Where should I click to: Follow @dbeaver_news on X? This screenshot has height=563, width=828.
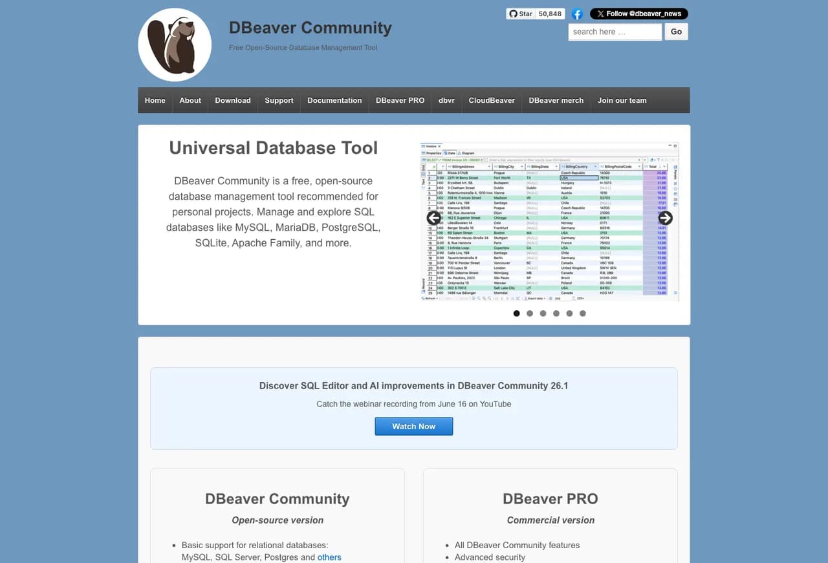[x=639, y=14]
